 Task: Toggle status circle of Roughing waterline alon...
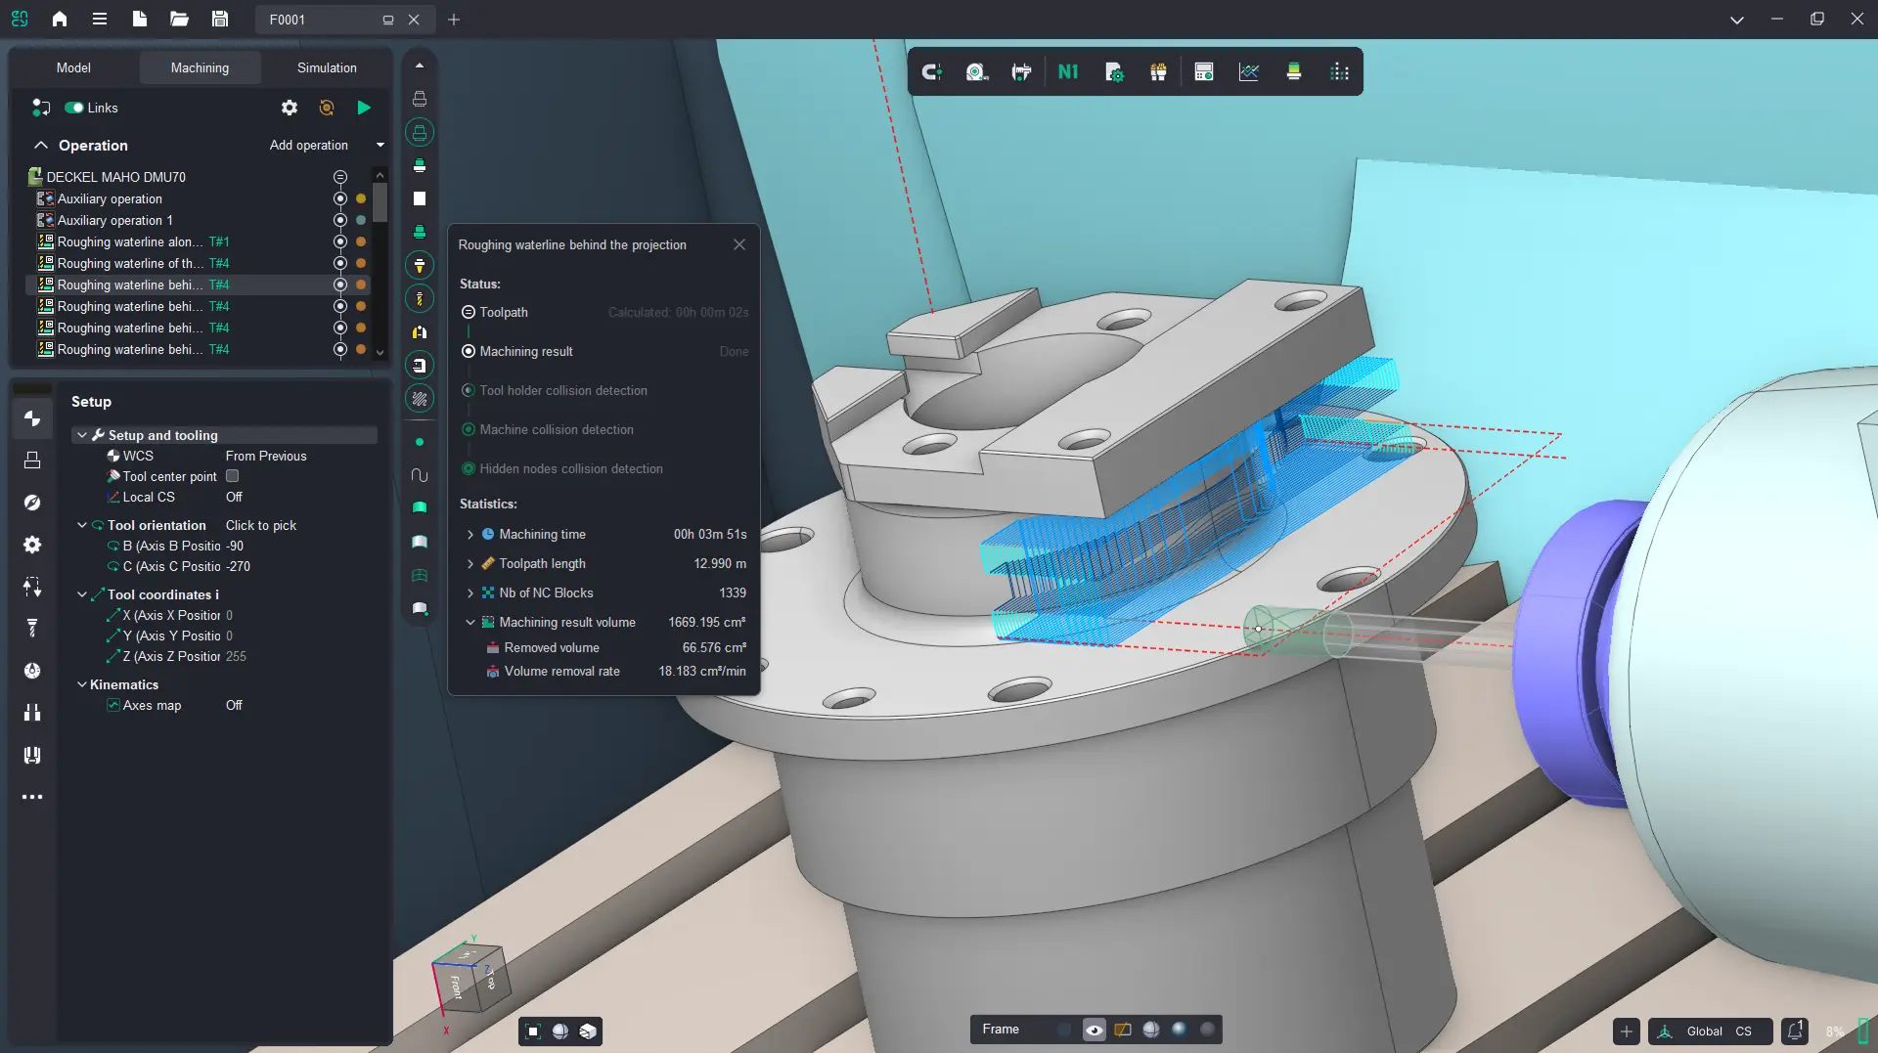(x=340, y=241)
